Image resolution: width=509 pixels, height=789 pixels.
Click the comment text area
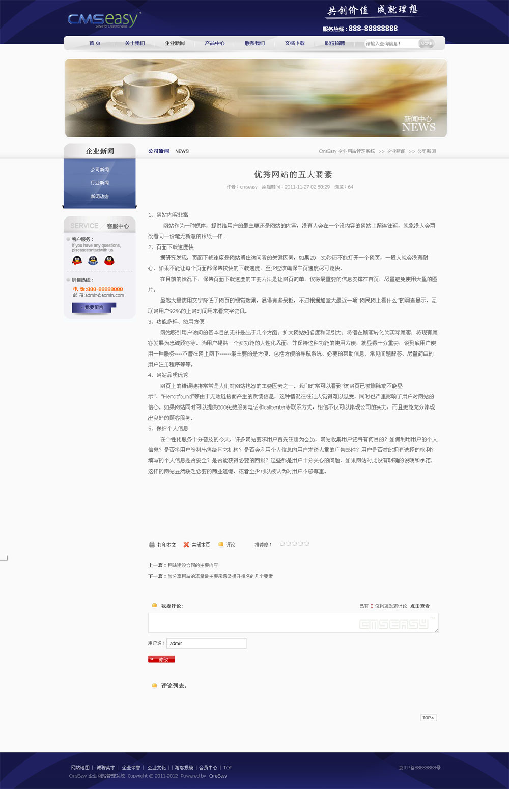click(x=293, y=622)
